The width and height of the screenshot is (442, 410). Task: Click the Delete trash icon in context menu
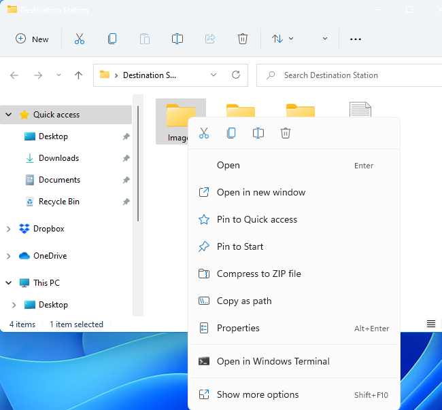(286, 134)
